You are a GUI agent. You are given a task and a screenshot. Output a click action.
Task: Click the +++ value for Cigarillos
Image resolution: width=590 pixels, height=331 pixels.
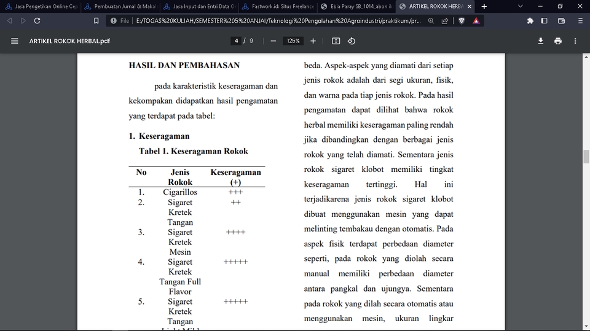tap(235, 192)
